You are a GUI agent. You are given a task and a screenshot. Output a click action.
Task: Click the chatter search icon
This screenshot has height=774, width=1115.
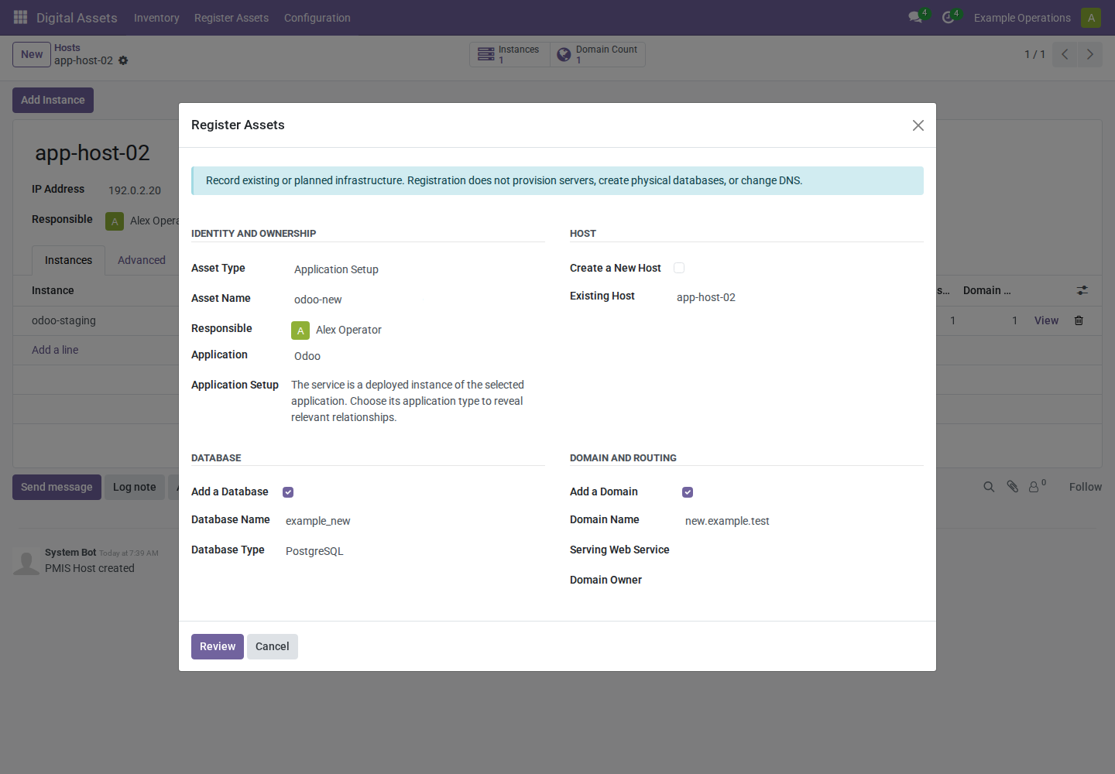(989, 487)
